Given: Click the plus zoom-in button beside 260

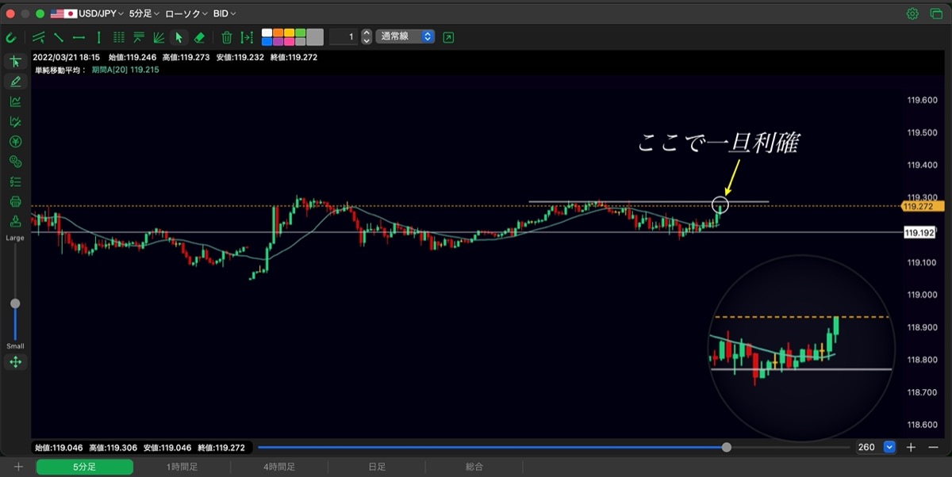Looking at the screenshot, I should (x=911, y=447).
